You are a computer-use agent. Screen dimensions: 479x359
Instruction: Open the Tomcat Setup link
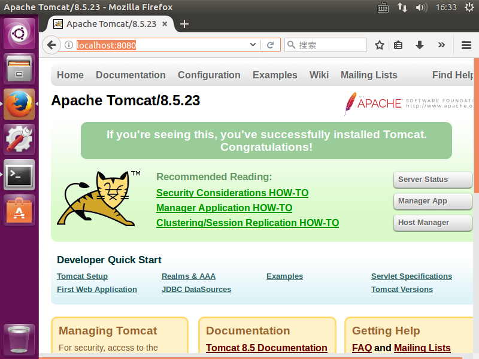pyautogui.click(x=82, y=276)
